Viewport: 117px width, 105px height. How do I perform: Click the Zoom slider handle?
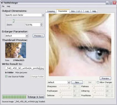(14, 21)
